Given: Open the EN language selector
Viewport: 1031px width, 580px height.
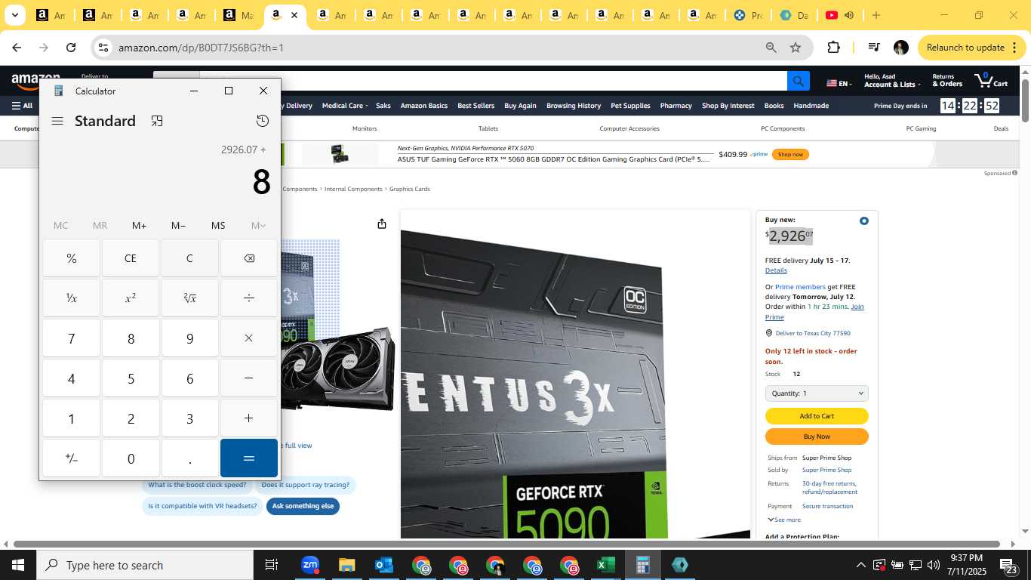Looking at the screenshot, I should tap(839, 83).
